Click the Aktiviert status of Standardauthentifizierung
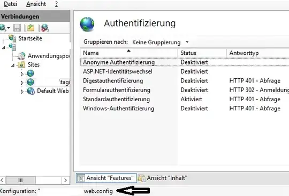Viewport: 289px width, 196px height. click(191, 99)
